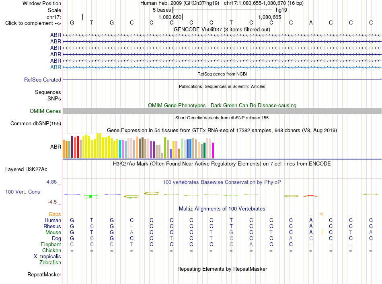Click the 'OMIM Genes' side label
The image size is (382, 284).
click(45, 111)
